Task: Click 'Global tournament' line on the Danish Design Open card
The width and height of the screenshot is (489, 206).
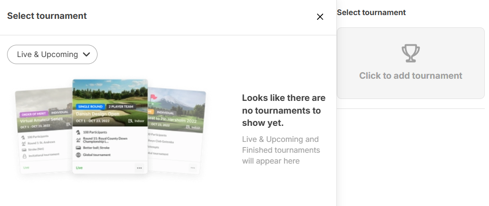Action: (97, 155)
